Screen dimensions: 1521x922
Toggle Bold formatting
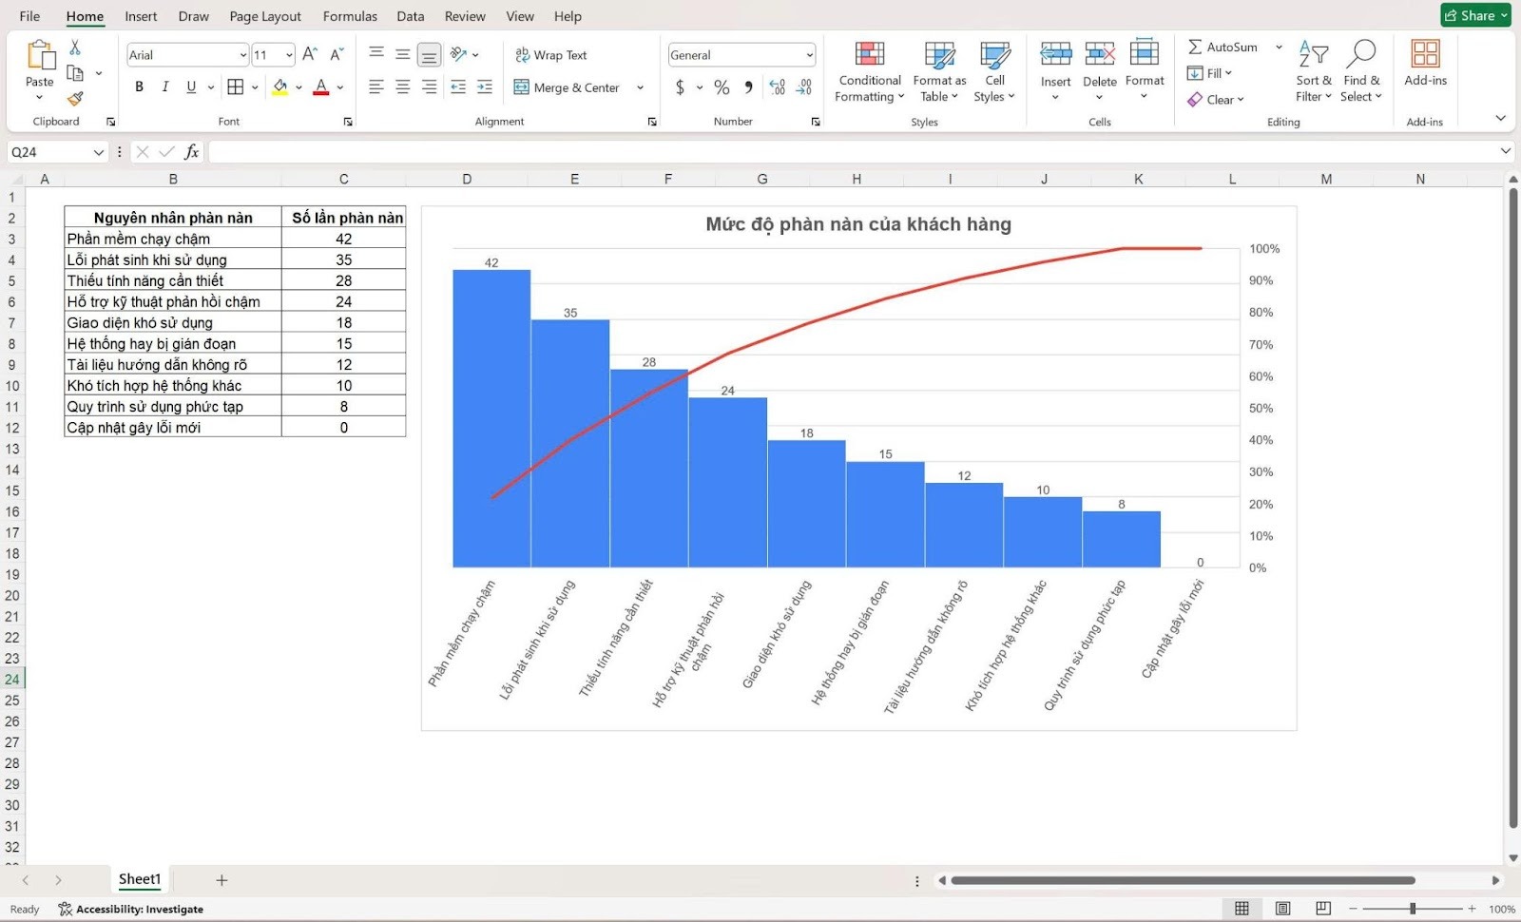[x=140, y=87]
